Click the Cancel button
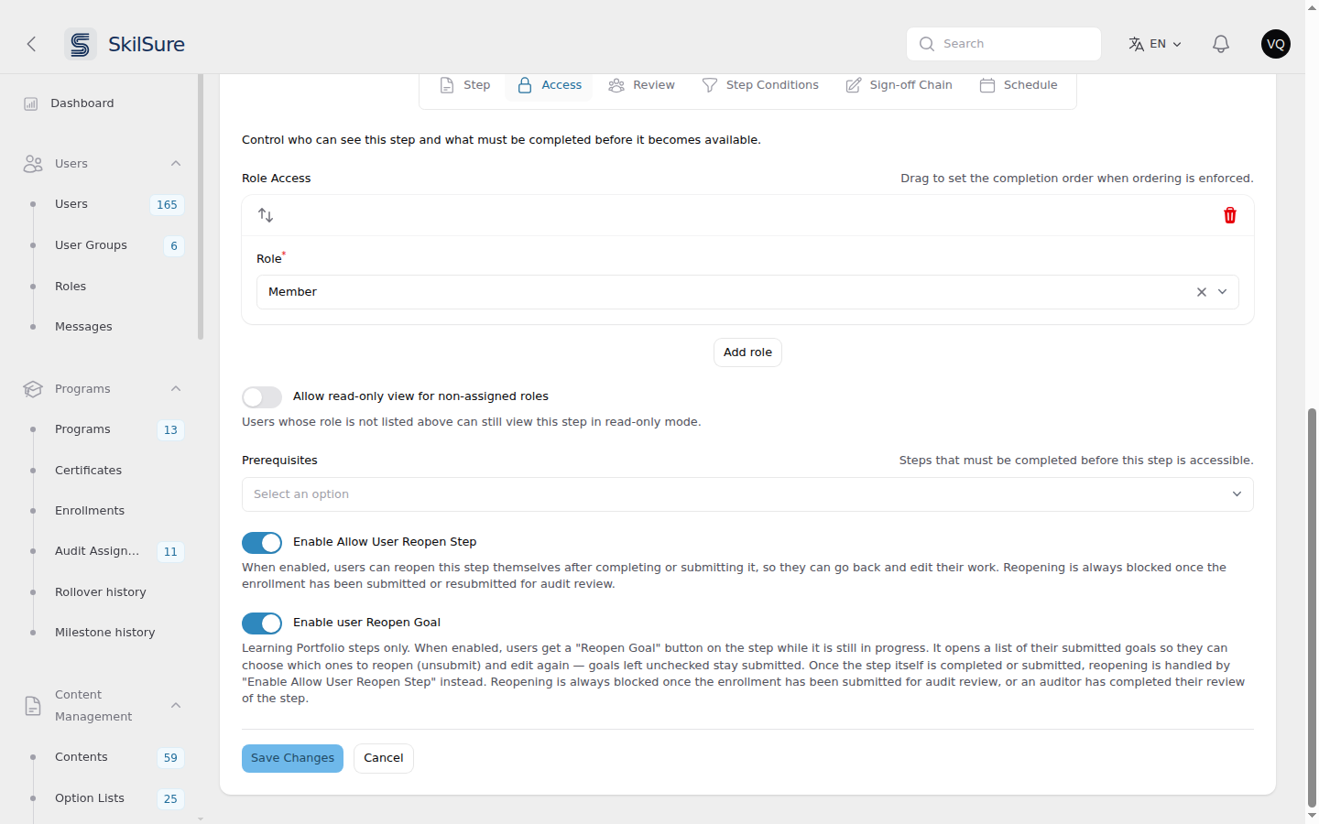The height and width of the screenshot is (824, 1319). [x=384, y=758]
